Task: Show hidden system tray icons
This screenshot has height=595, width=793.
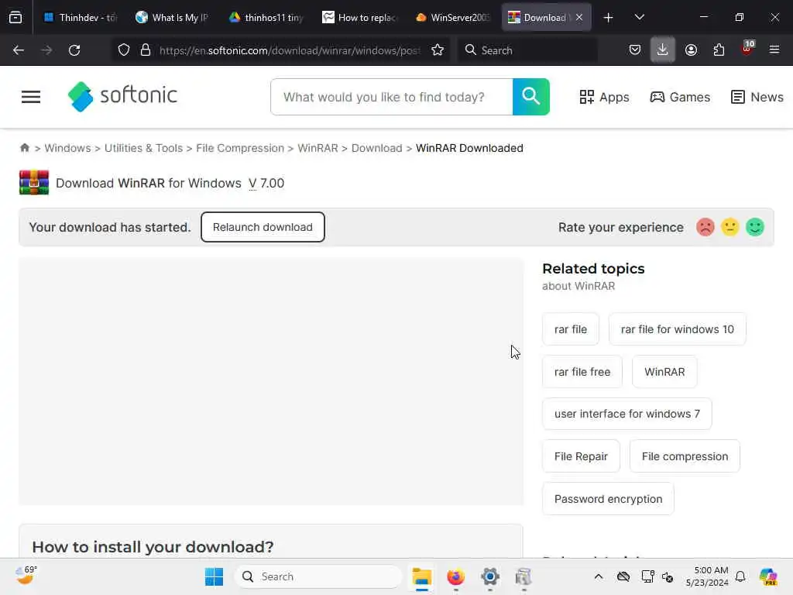Action: tap(599, 576)
